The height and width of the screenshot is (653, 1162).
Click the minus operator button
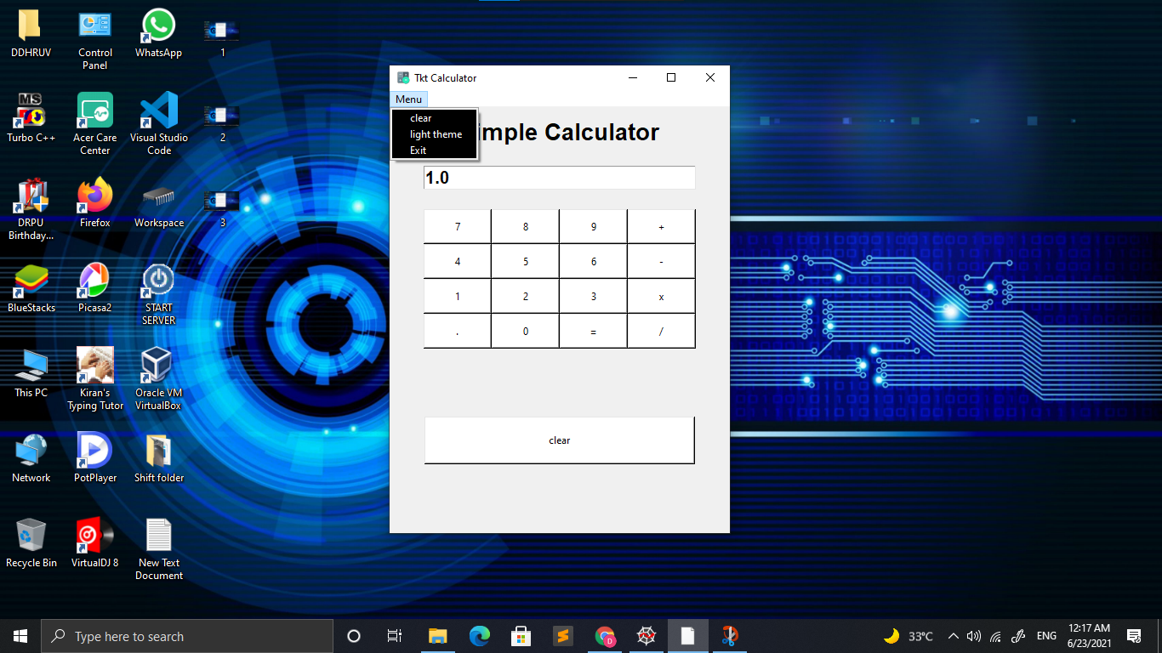(662, 262)
